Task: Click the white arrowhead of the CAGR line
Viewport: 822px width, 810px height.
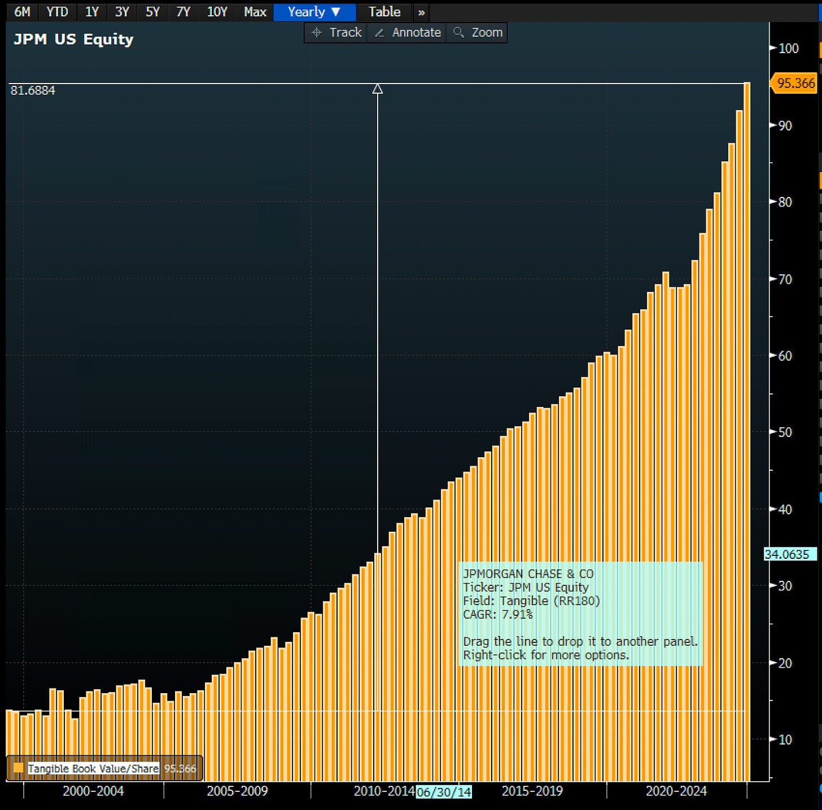Action: pos(378,89)
